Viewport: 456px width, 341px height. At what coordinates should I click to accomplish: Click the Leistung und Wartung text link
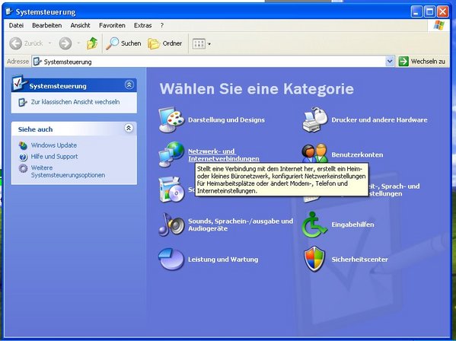223,260
